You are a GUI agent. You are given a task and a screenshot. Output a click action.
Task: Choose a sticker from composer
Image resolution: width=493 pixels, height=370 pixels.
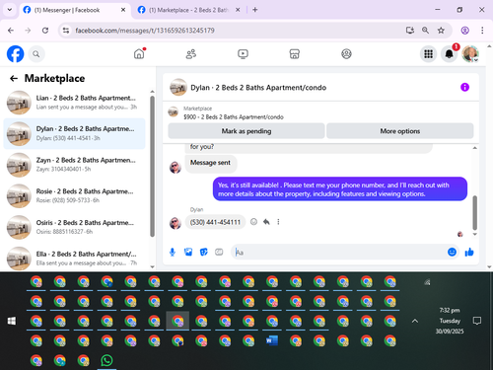point(204,253)
